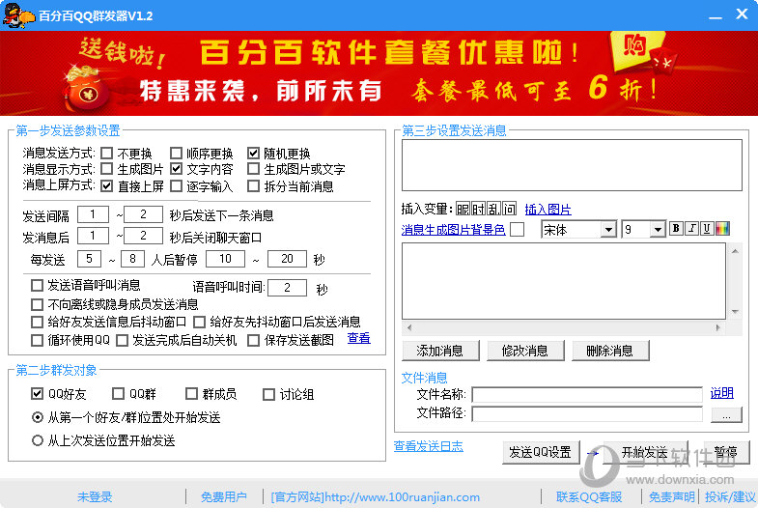Enable 给好友发送信息后抖动窗口

37,322
